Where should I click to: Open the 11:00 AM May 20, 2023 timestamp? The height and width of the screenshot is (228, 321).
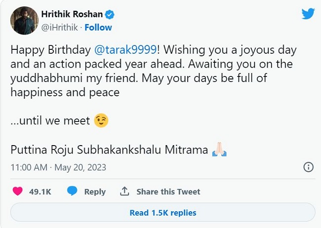tap(58, 167)
